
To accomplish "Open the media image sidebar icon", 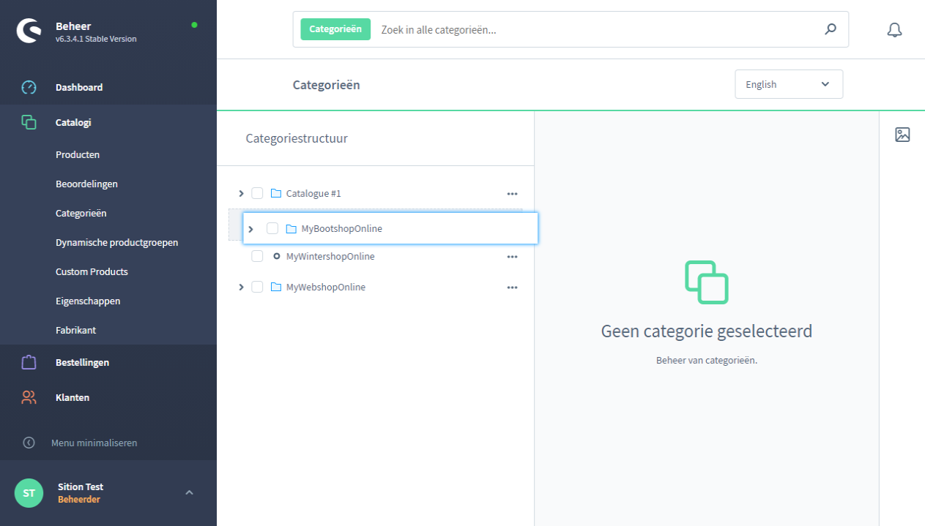I will 902,135.
